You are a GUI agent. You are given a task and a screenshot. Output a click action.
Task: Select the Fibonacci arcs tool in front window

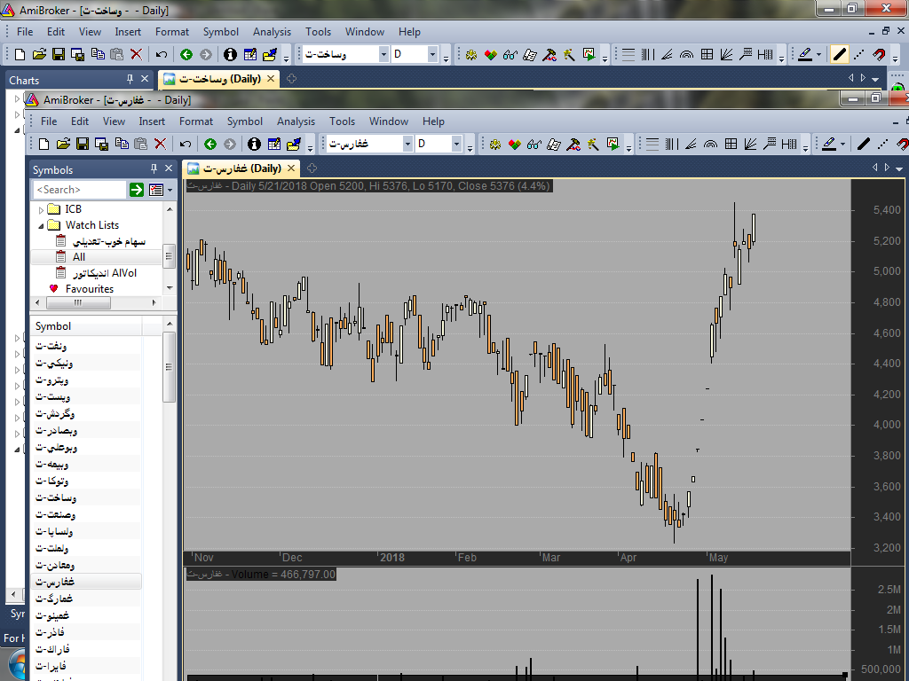[711, 145]
